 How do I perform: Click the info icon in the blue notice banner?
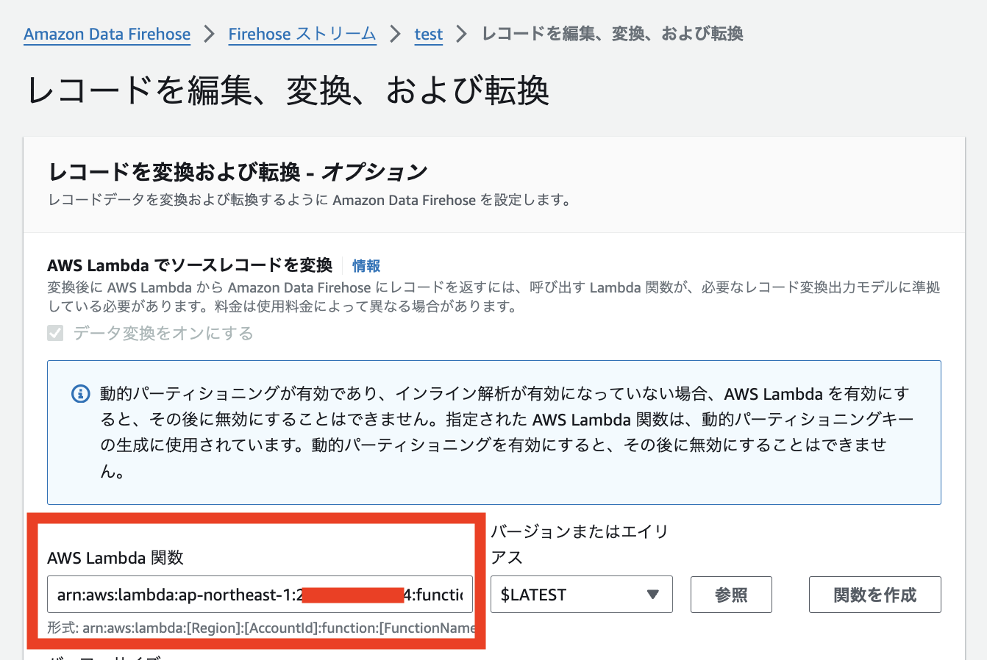[81, 393]
